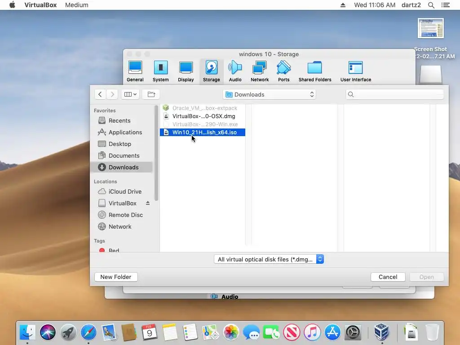Open the Apple menu
The height and width of the screenshot is (345, 460).
click(x=12, y=5)
